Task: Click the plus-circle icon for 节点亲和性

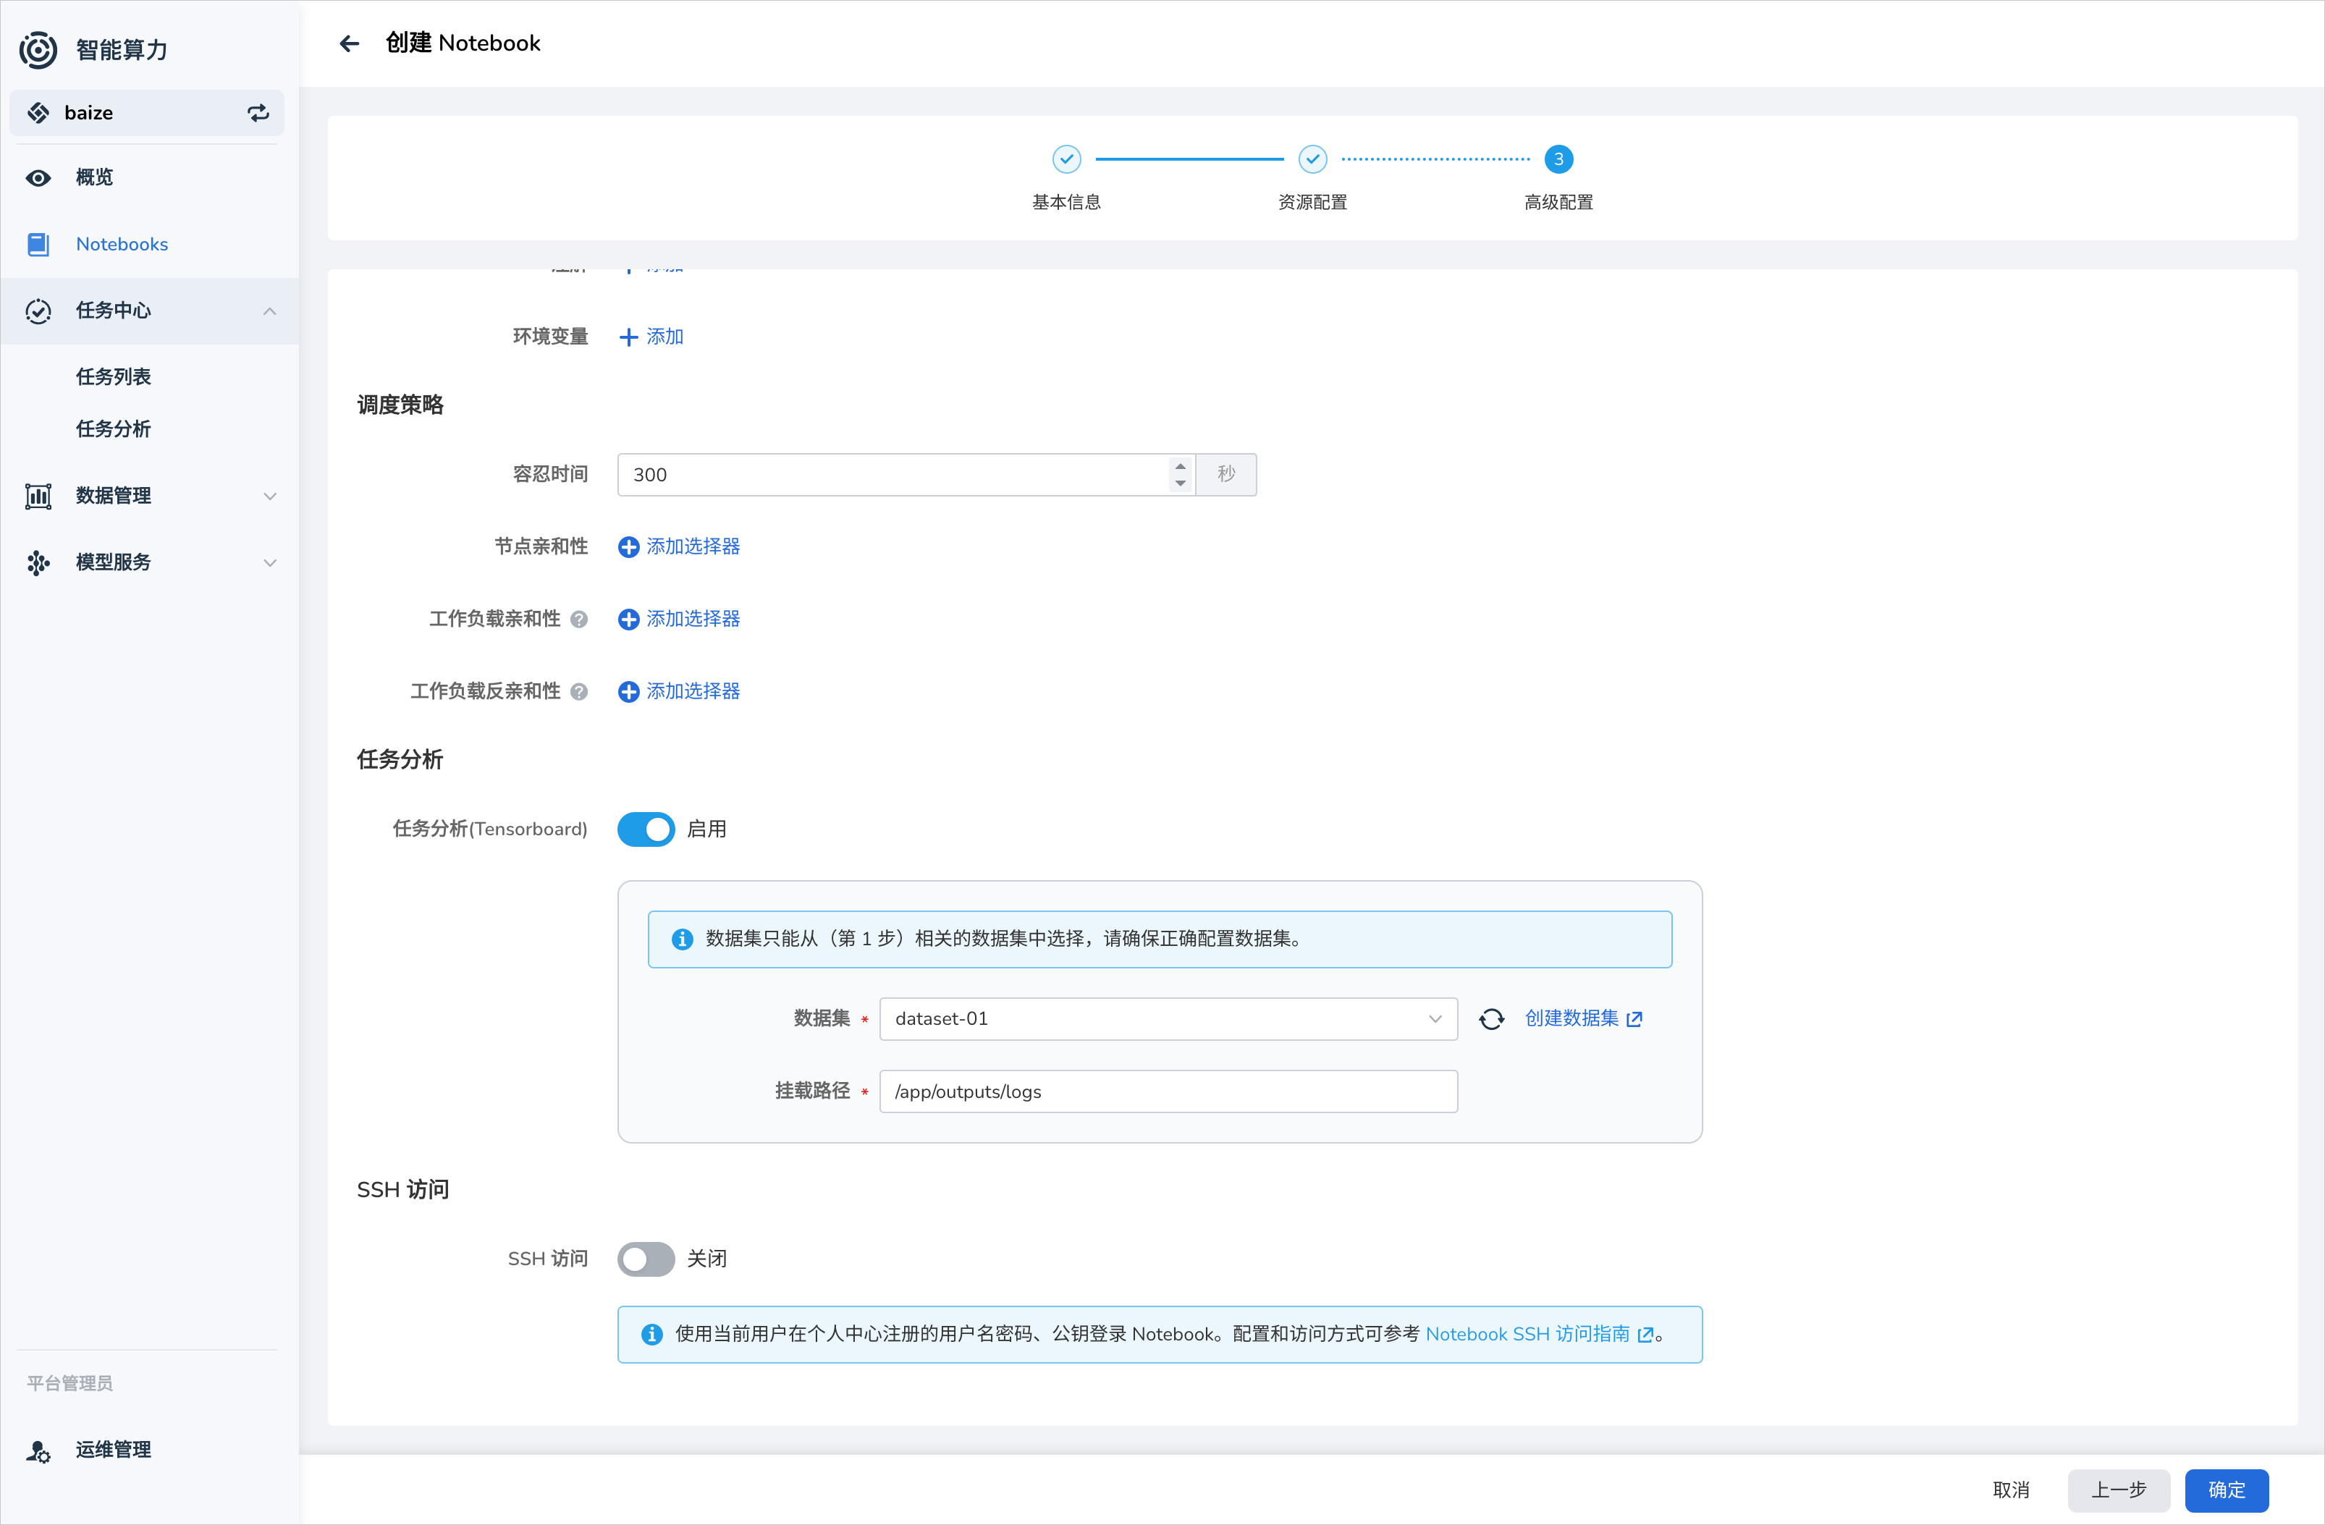Action: [629, 547]
